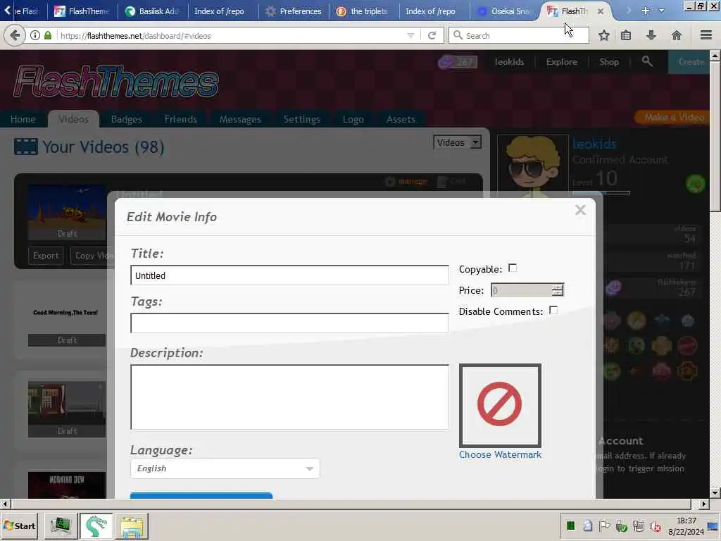The width and height of the screenshot is (721, 541).
Task: Click the Good Morning draft thumbnail
Action: pyautogui.click(x=66, y=313)
